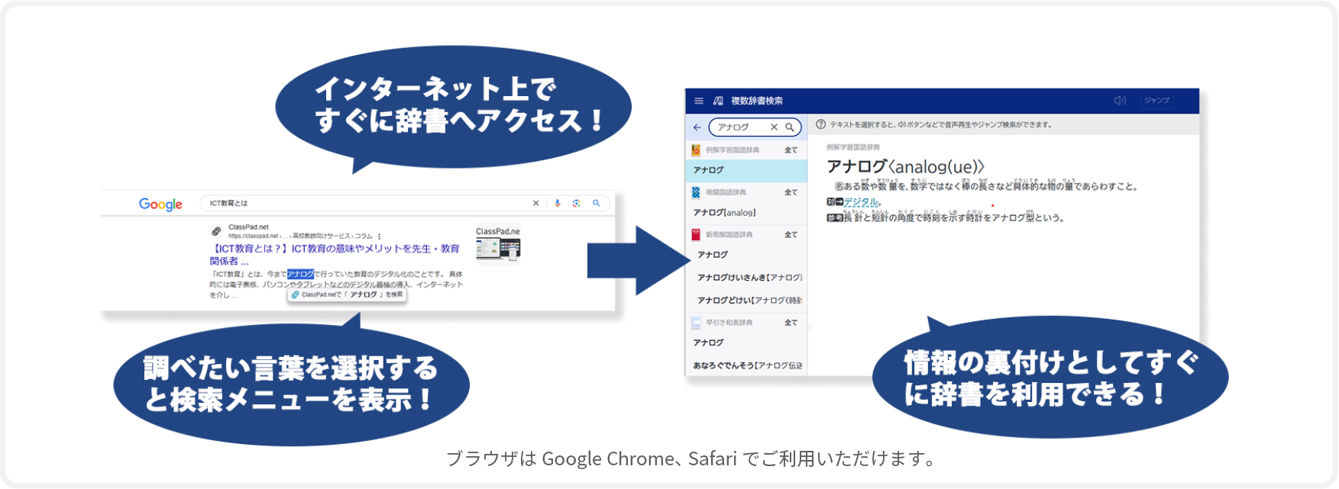Click the 早引き和英辞典 dictionary icon
This screenshot has height=489, width=1339.
click(696, 323)
